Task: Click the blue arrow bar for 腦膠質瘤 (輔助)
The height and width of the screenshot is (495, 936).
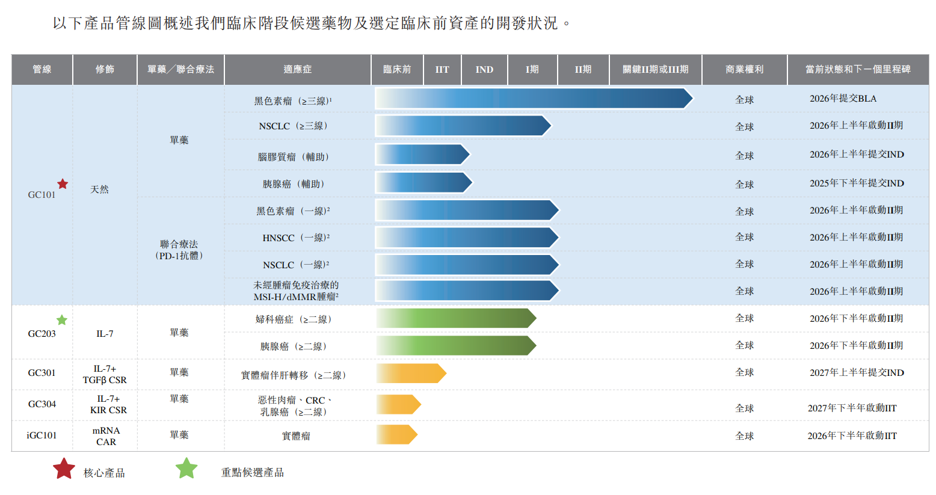Action: pos(422,155)
